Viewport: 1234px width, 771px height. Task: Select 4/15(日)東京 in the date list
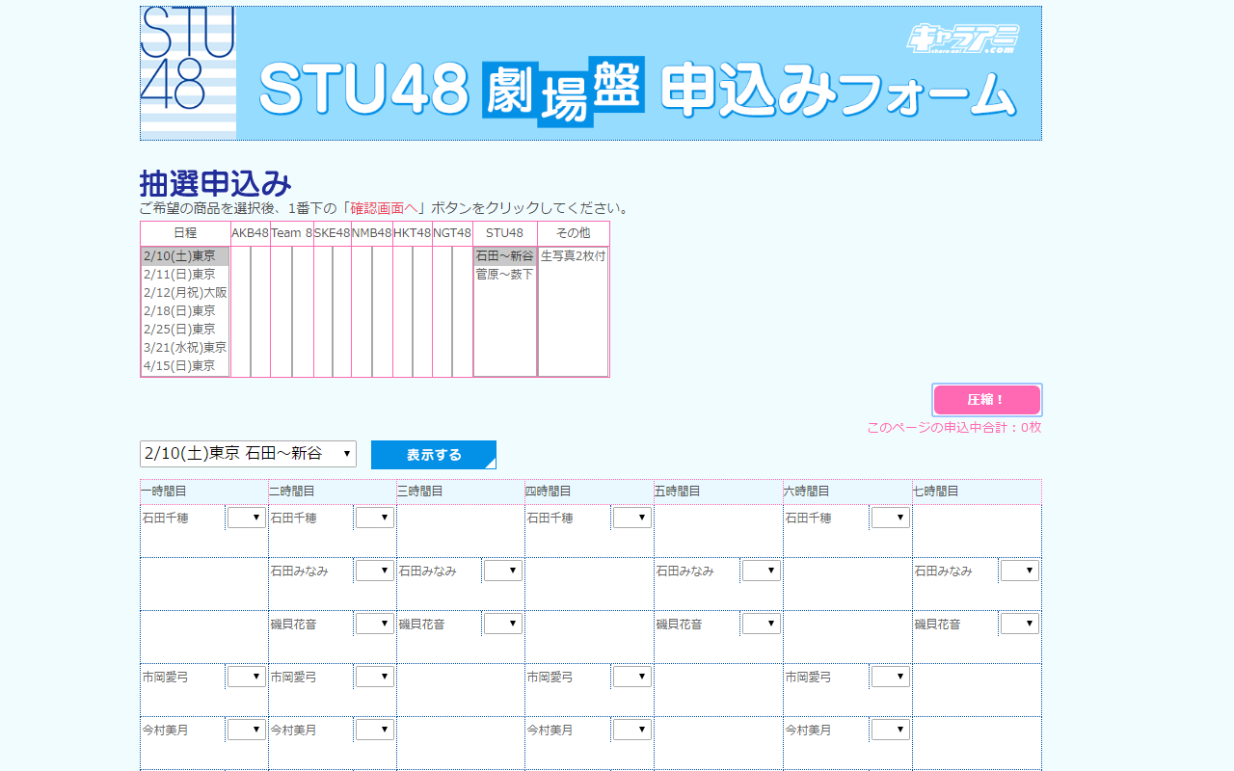[x=185, y=366]
